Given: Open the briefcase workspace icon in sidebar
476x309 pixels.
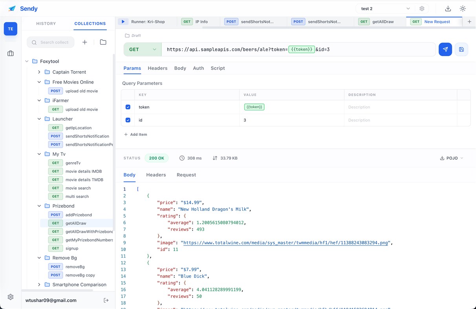Looking at the screenshot, I should (11, 53).
